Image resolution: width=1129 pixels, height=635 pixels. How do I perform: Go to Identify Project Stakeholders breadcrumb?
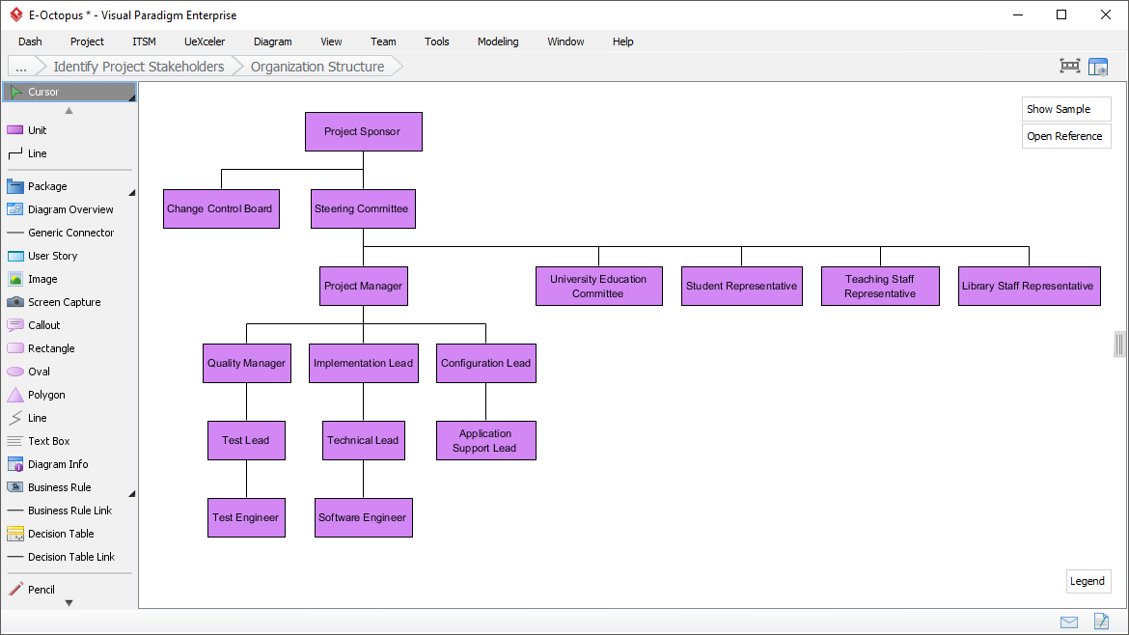point(138,67)
